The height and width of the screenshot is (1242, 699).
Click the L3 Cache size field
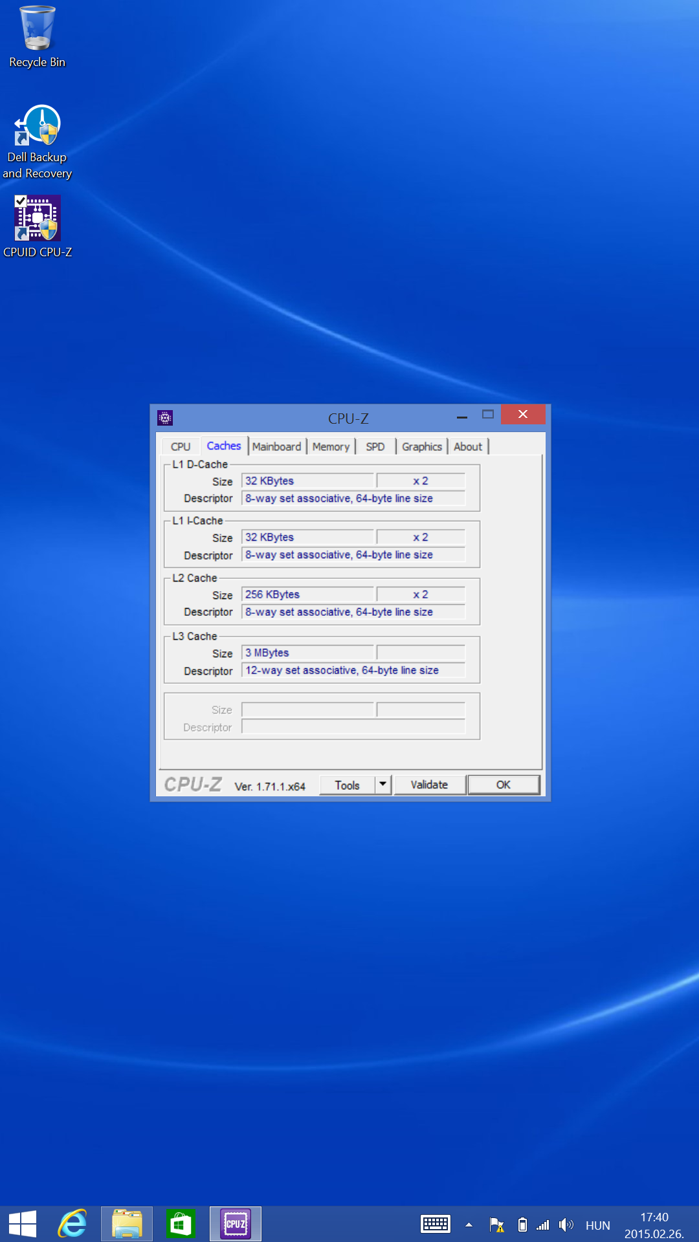(307, 653)
